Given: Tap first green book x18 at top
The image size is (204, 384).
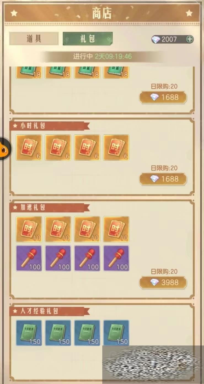Looking at the screenshot, I should click(x=29, y=73).
